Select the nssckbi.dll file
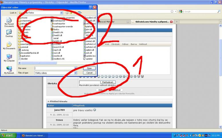This screenshot has width=222, height=138. coord(56,56)
